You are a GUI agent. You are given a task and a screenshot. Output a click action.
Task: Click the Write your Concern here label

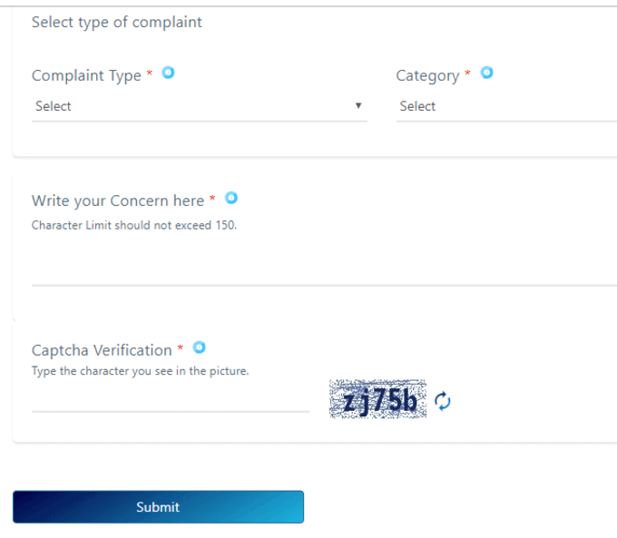coord(118,201)
